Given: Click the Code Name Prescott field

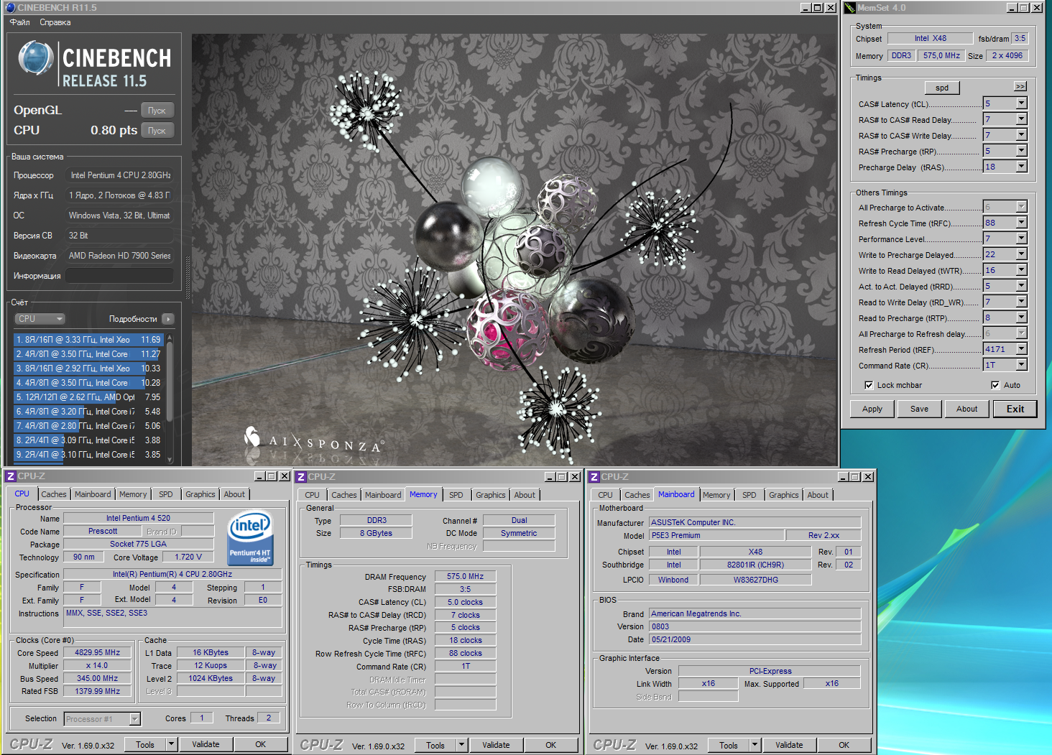Looking at the screenshot, I should pyautogui.click(x=103, y=531).
